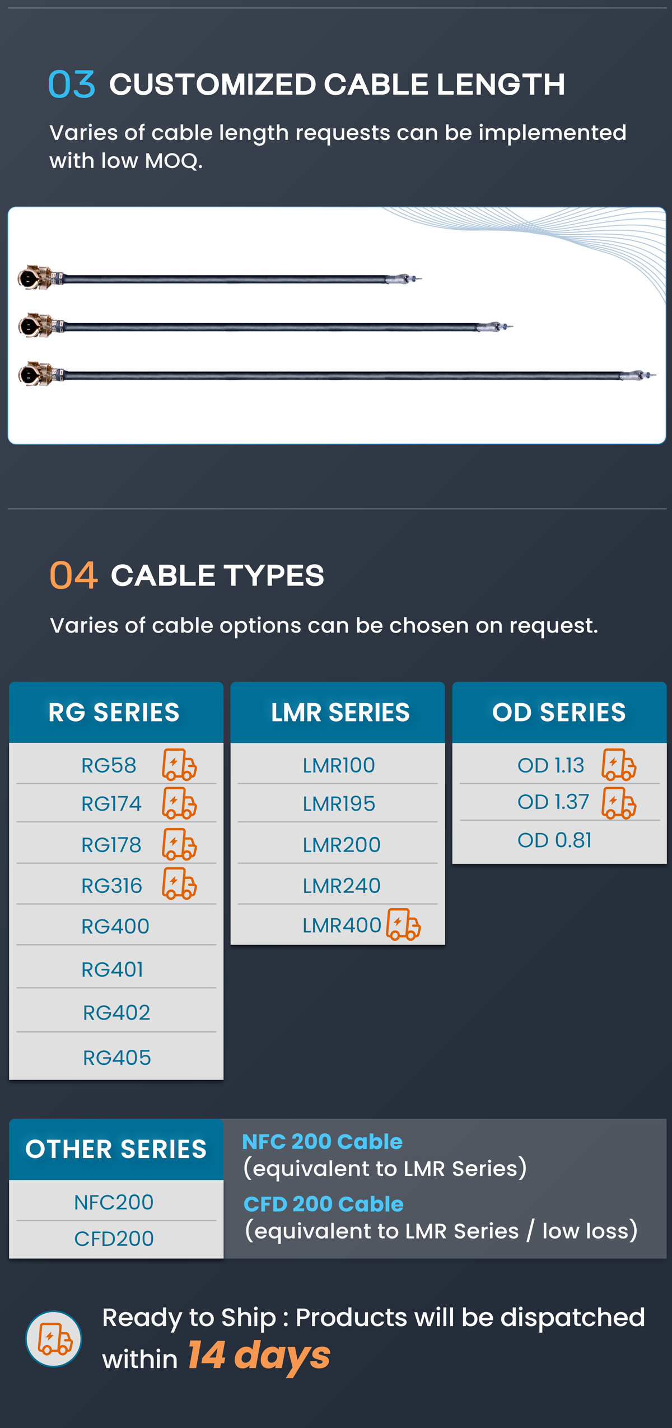
Task: Click the truck icon beside RG58
Action: pyautogui.click(x=179, y=765)
